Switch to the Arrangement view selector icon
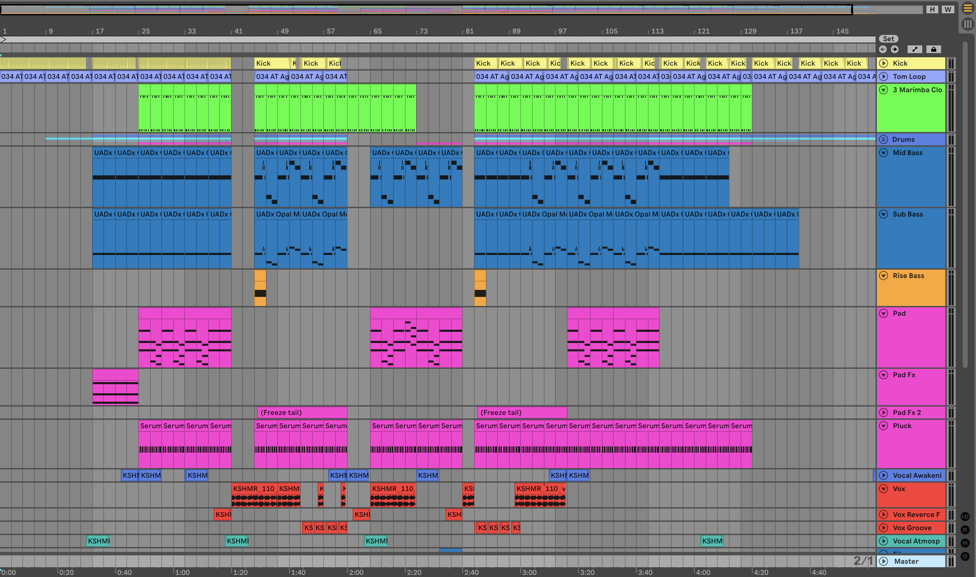Screen dimensions: 976x577 point(968,8)
